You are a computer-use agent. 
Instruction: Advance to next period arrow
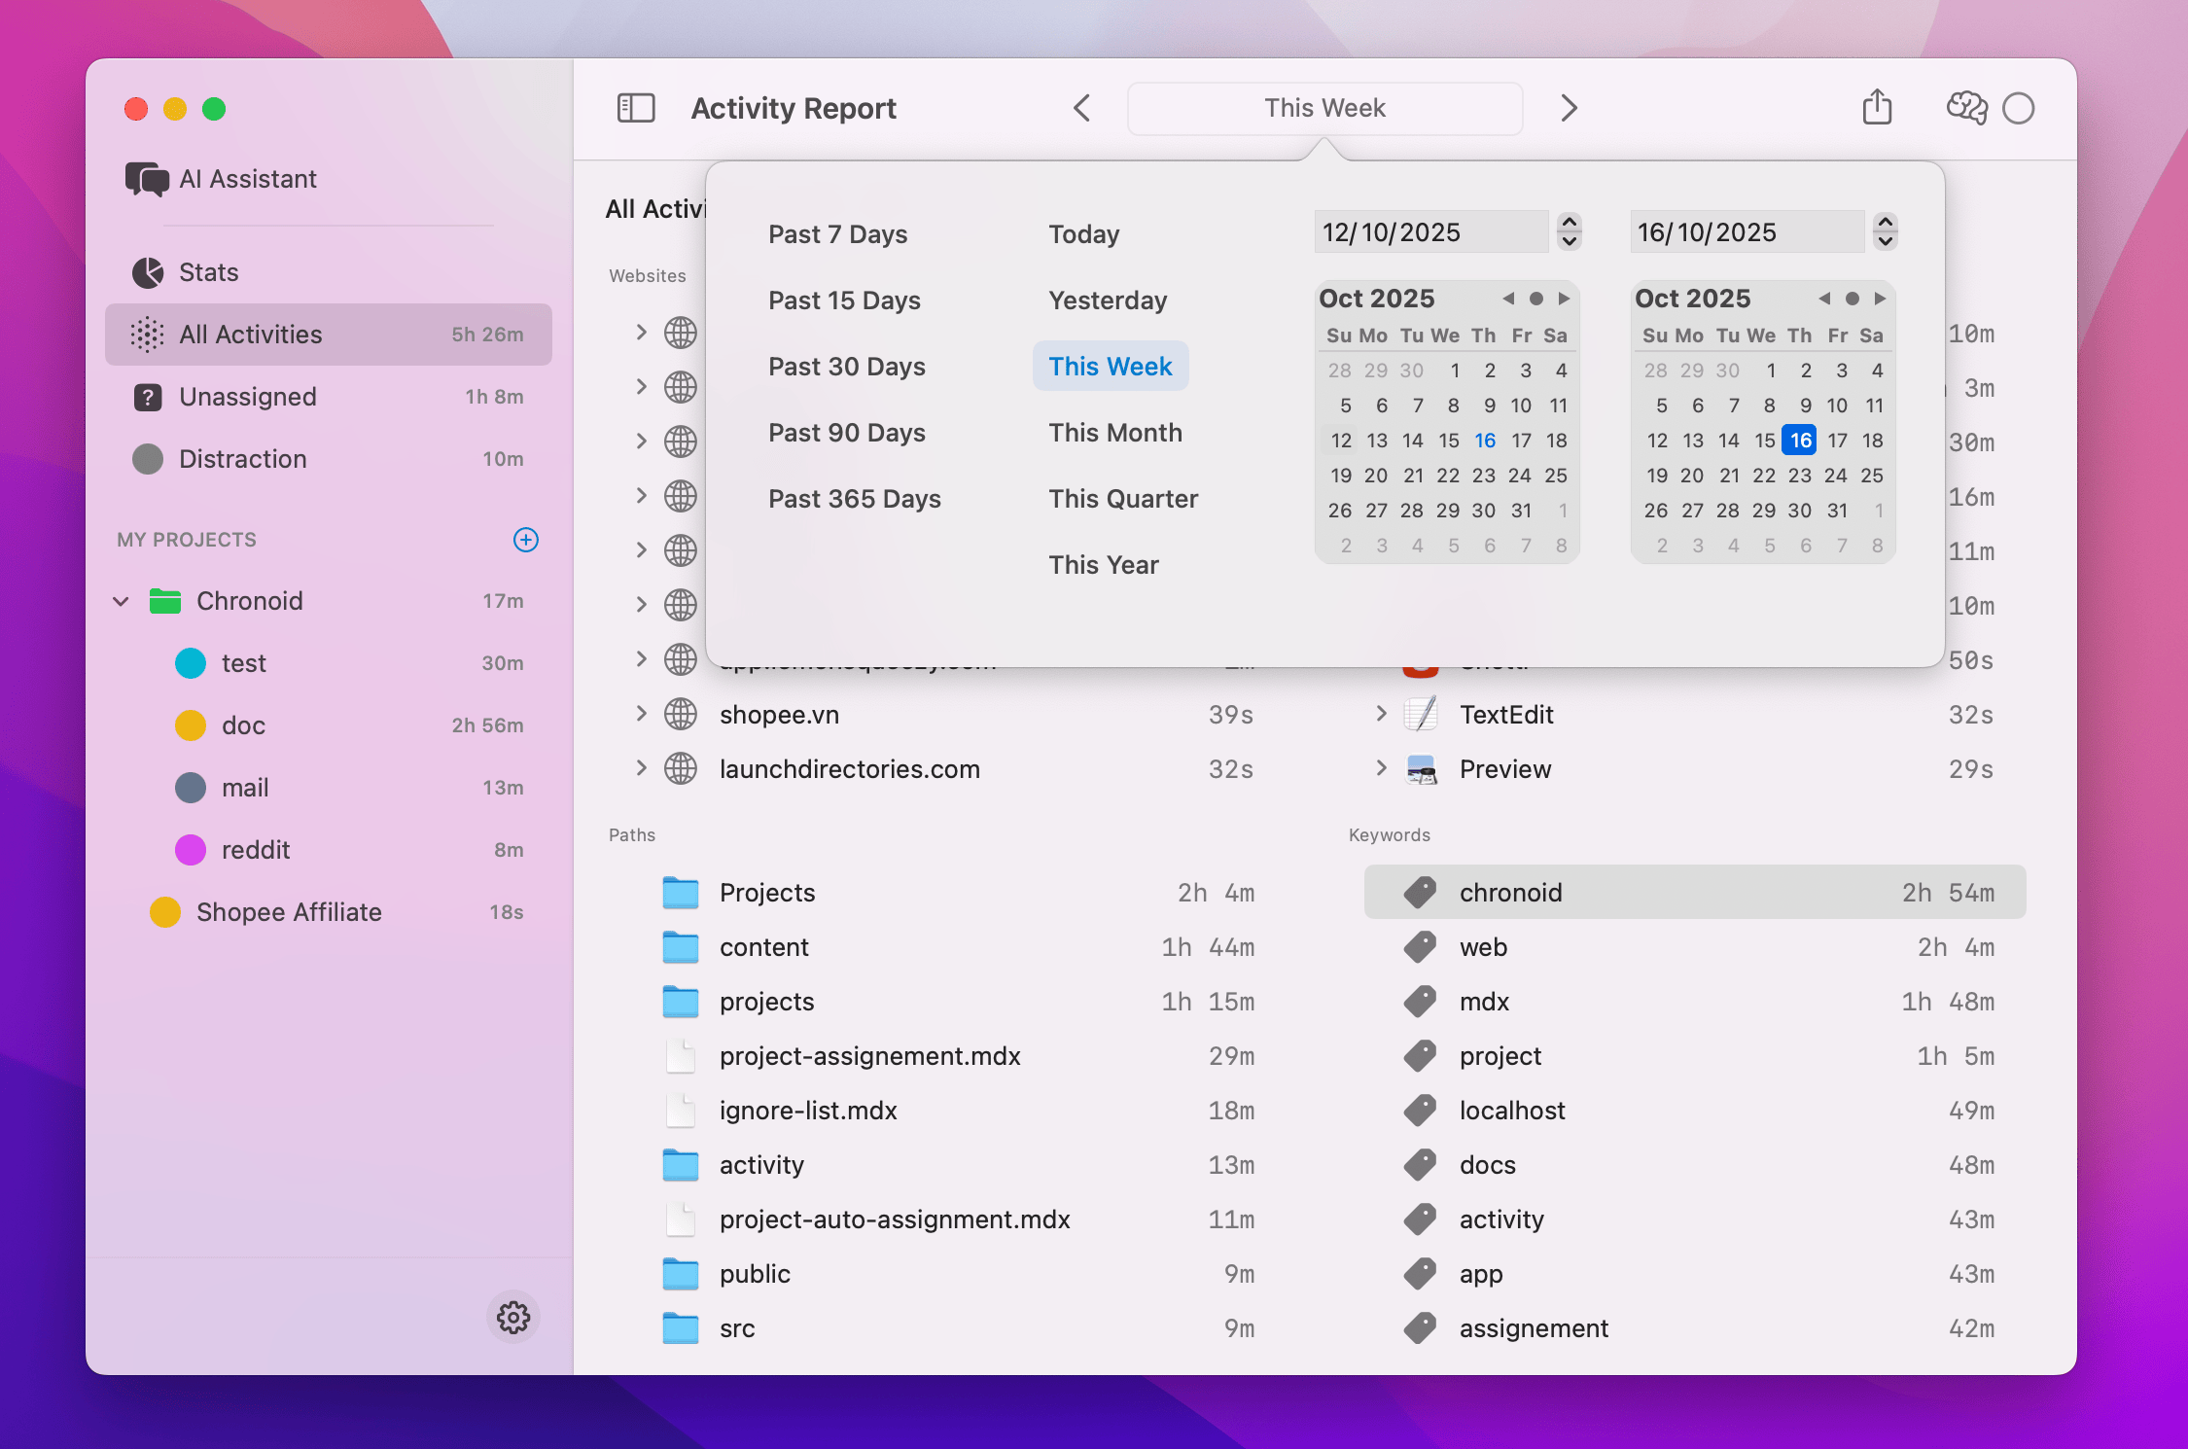click(1569, 108)
